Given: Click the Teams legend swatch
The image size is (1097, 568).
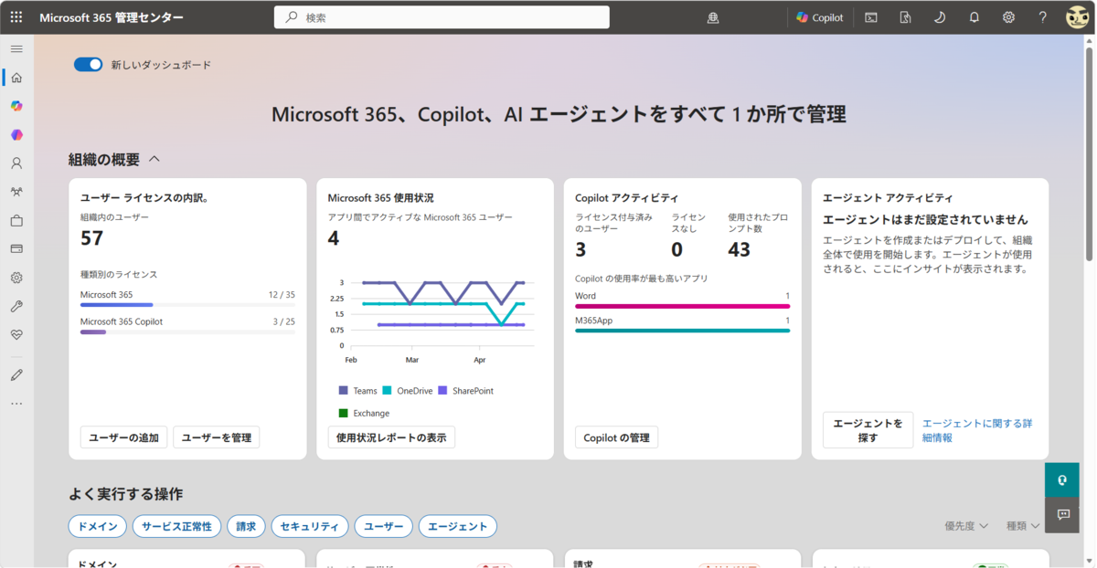Looking at the screenshot, I should (343, 391).
